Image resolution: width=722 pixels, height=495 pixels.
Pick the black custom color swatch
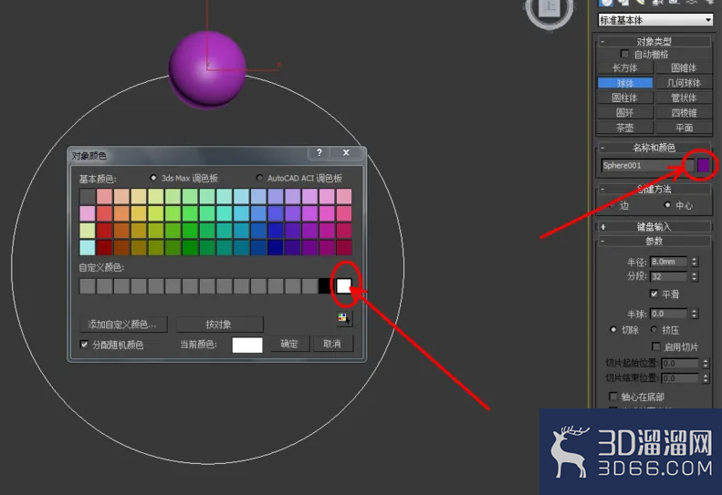point(325,285)
